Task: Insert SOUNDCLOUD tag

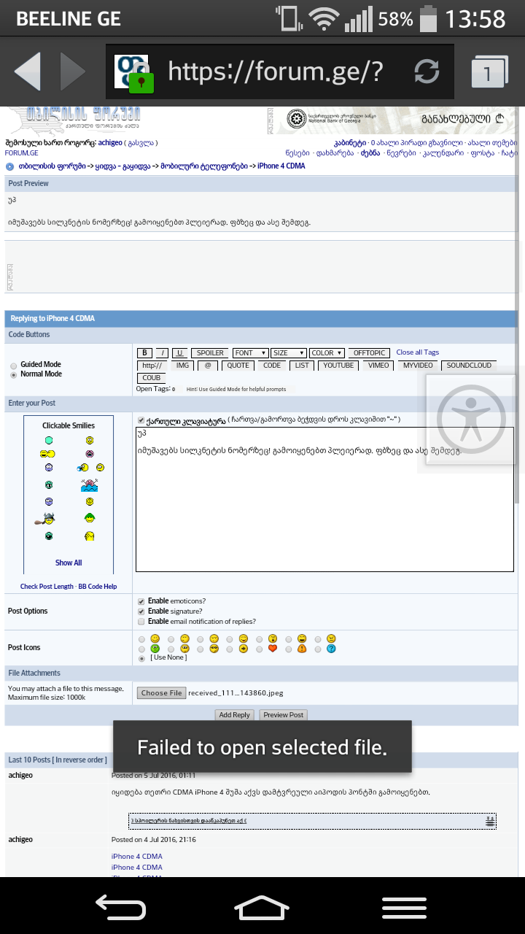Action: (469, 366)
